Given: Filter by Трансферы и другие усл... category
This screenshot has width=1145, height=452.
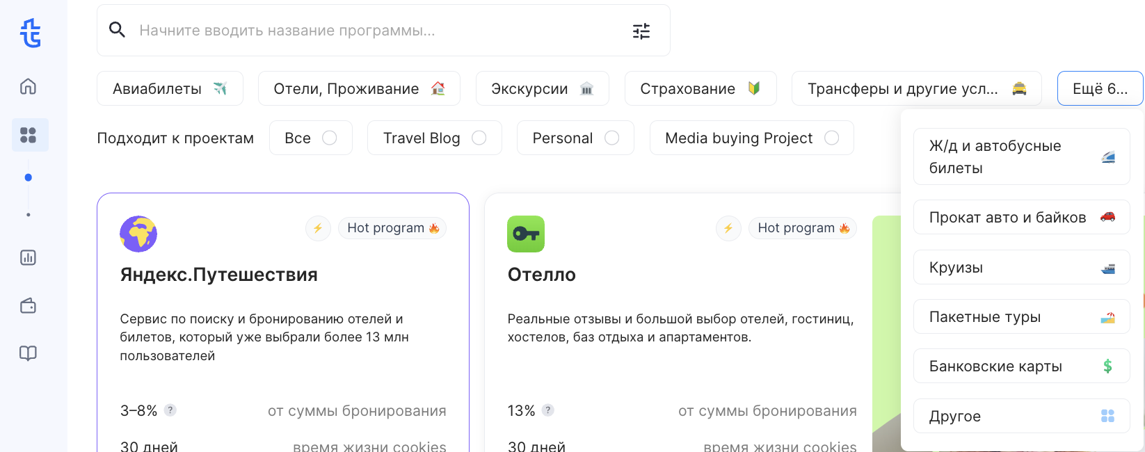Looking at the screenshot, I should (x=917, y=88).
